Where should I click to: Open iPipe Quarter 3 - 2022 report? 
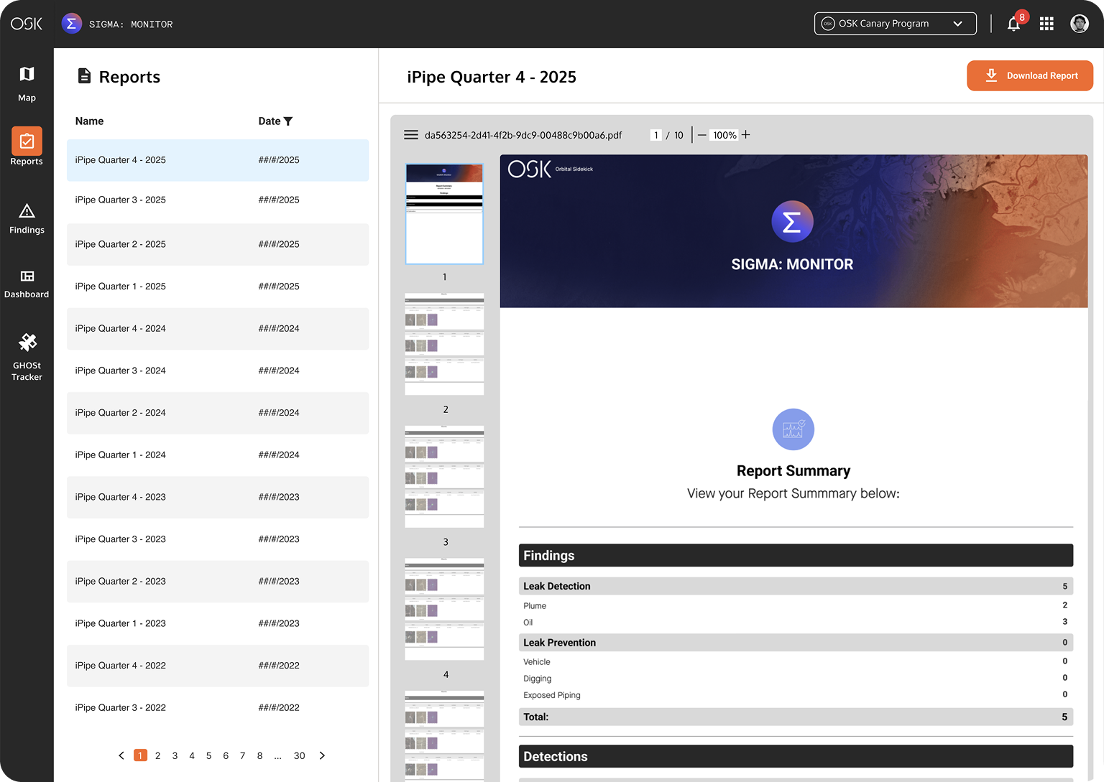pyautogui.click(x=218, y=707)
